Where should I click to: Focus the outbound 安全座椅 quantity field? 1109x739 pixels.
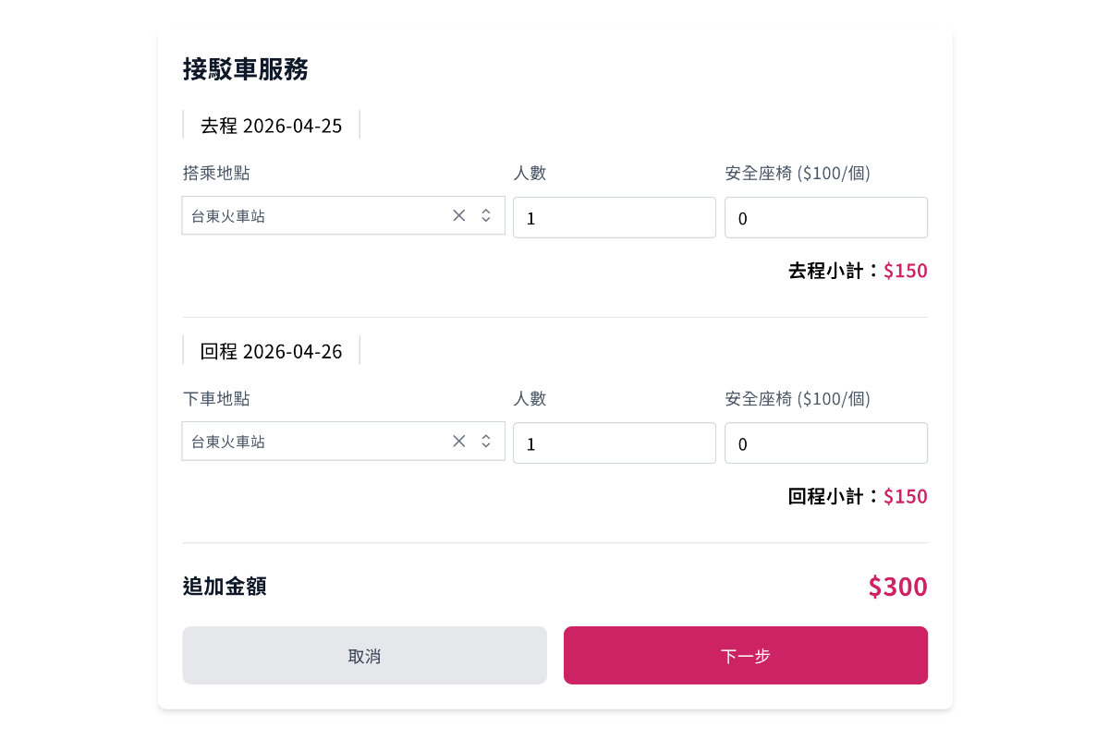(x=825, y=218)
